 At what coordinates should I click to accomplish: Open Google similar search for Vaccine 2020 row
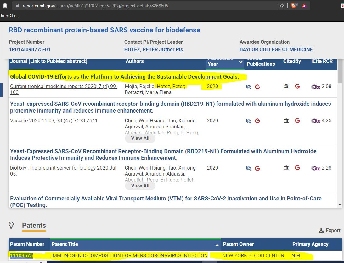(257, 121)
